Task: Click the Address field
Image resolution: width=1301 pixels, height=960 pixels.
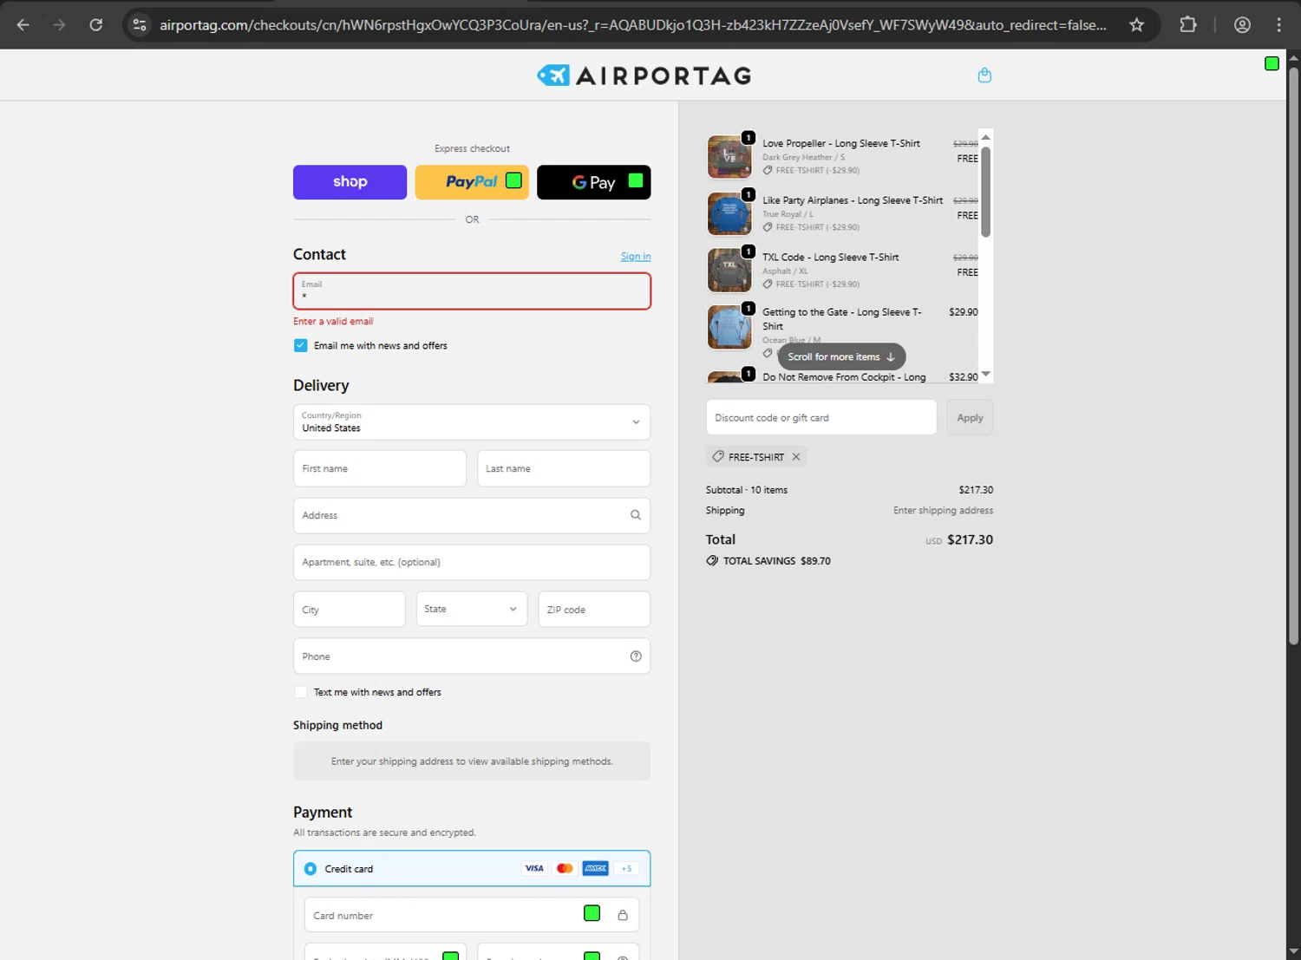Action: (x=472, y=515)
